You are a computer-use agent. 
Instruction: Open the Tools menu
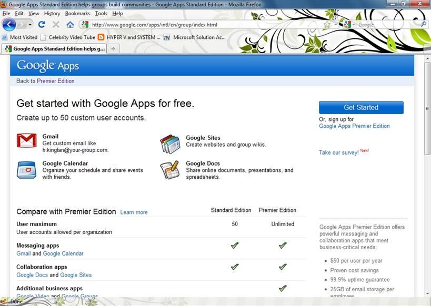(101, 14)
